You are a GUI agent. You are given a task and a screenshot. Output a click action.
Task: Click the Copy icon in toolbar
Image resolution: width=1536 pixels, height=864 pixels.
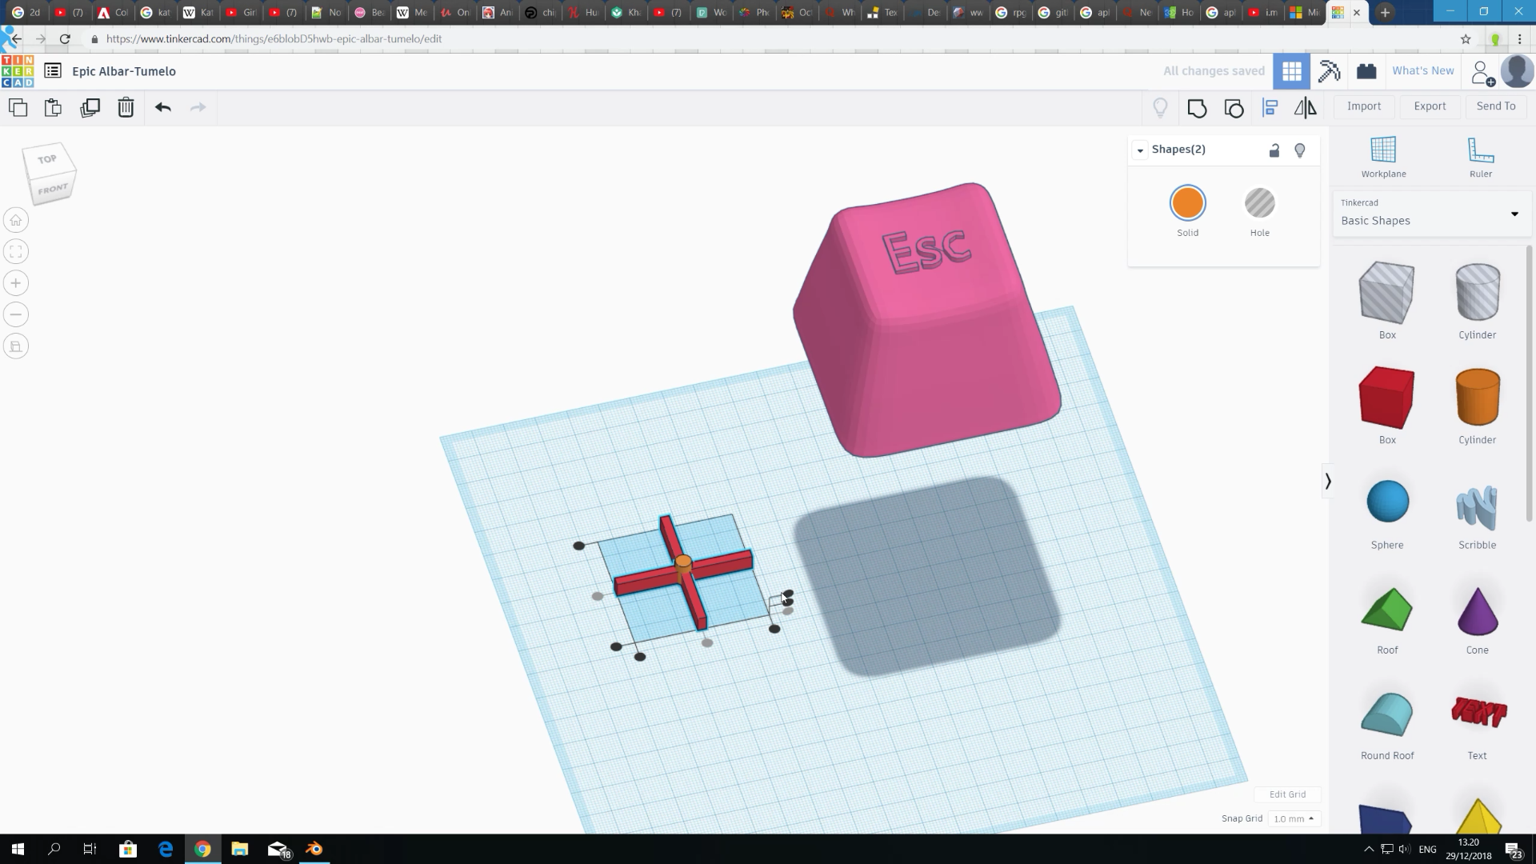(18, 107)
